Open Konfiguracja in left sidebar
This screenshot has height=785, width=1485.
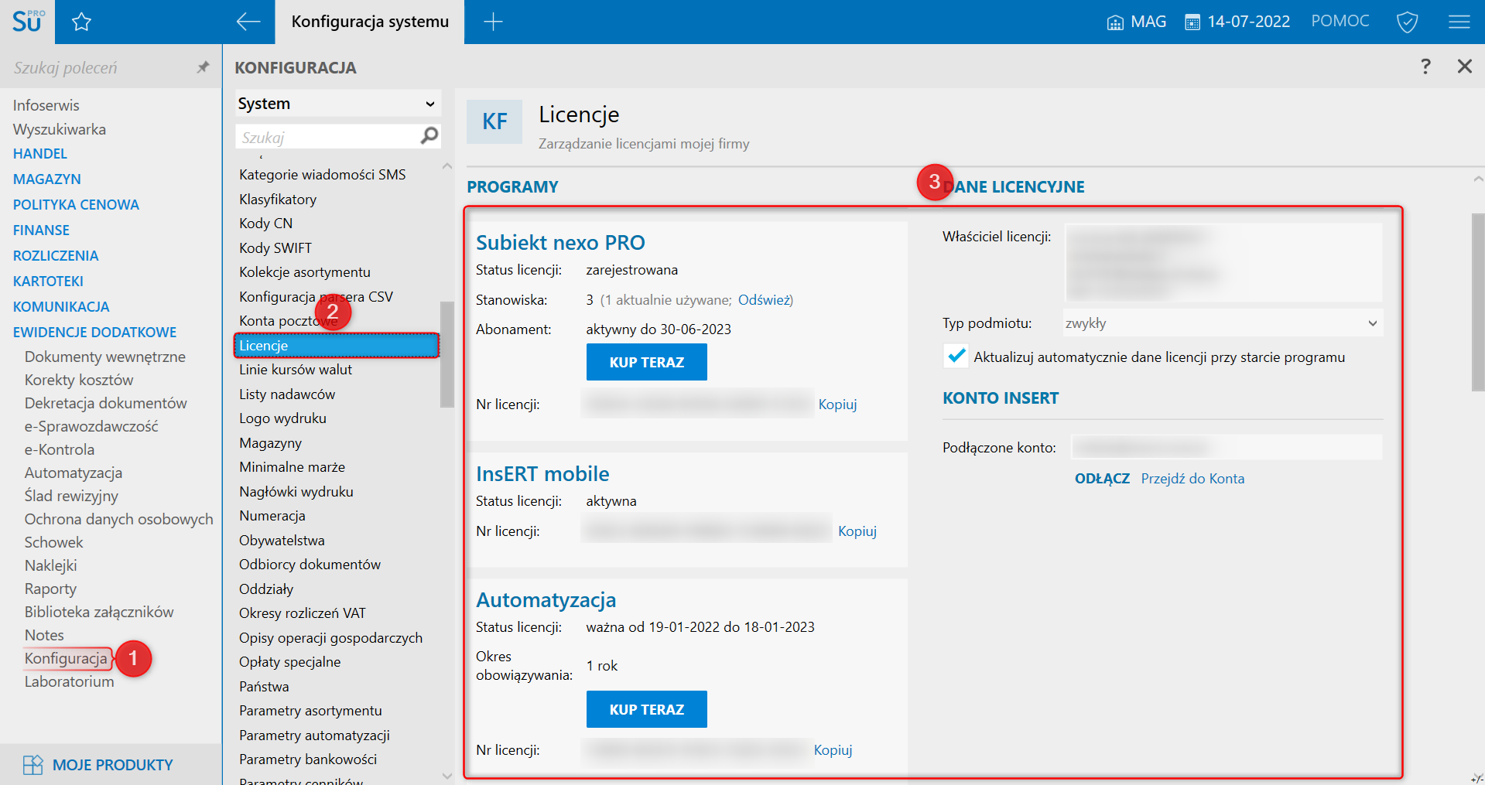(x=66, y=658)
